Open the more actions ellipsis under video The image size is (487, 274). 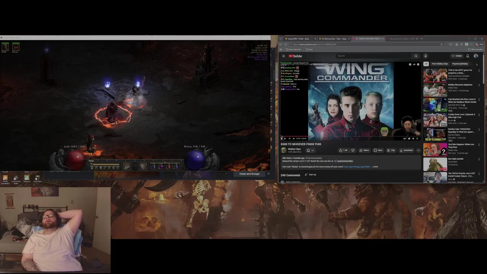[419, 150]
